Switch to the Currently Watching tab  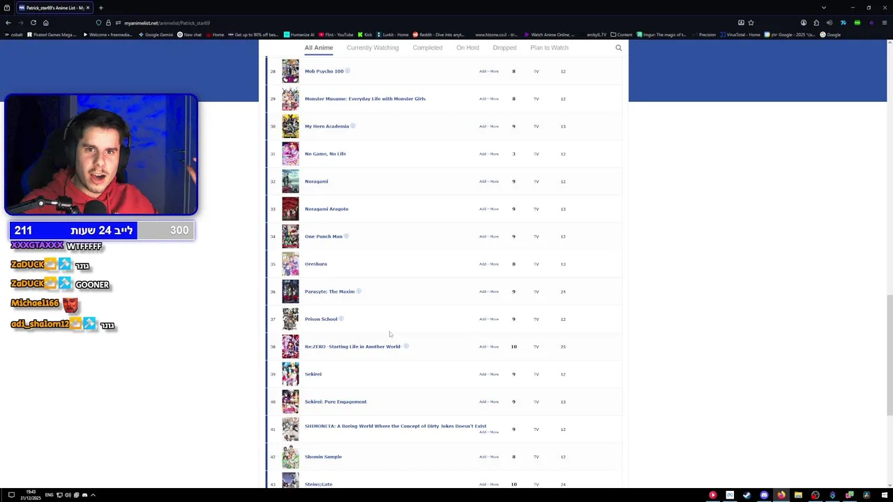373,48
